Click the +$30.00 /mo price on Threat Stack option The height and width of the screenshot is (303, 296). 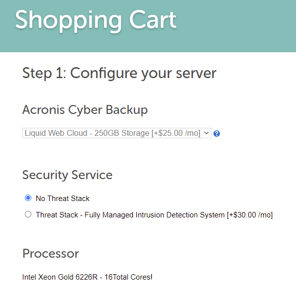tap(250, 215)
